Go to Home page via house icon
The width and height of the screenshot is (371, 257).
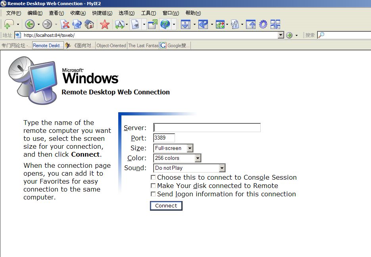pos(89,25)
